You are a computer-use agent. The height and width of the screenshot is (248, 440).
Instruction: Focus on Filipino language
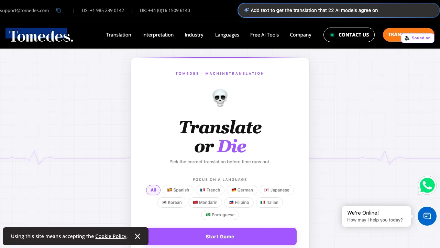pos(239,203)
